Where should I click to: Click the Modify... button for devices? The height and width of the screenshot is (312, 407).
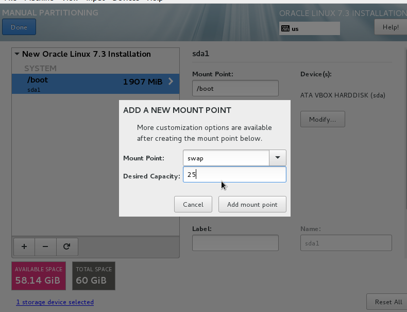323,119
